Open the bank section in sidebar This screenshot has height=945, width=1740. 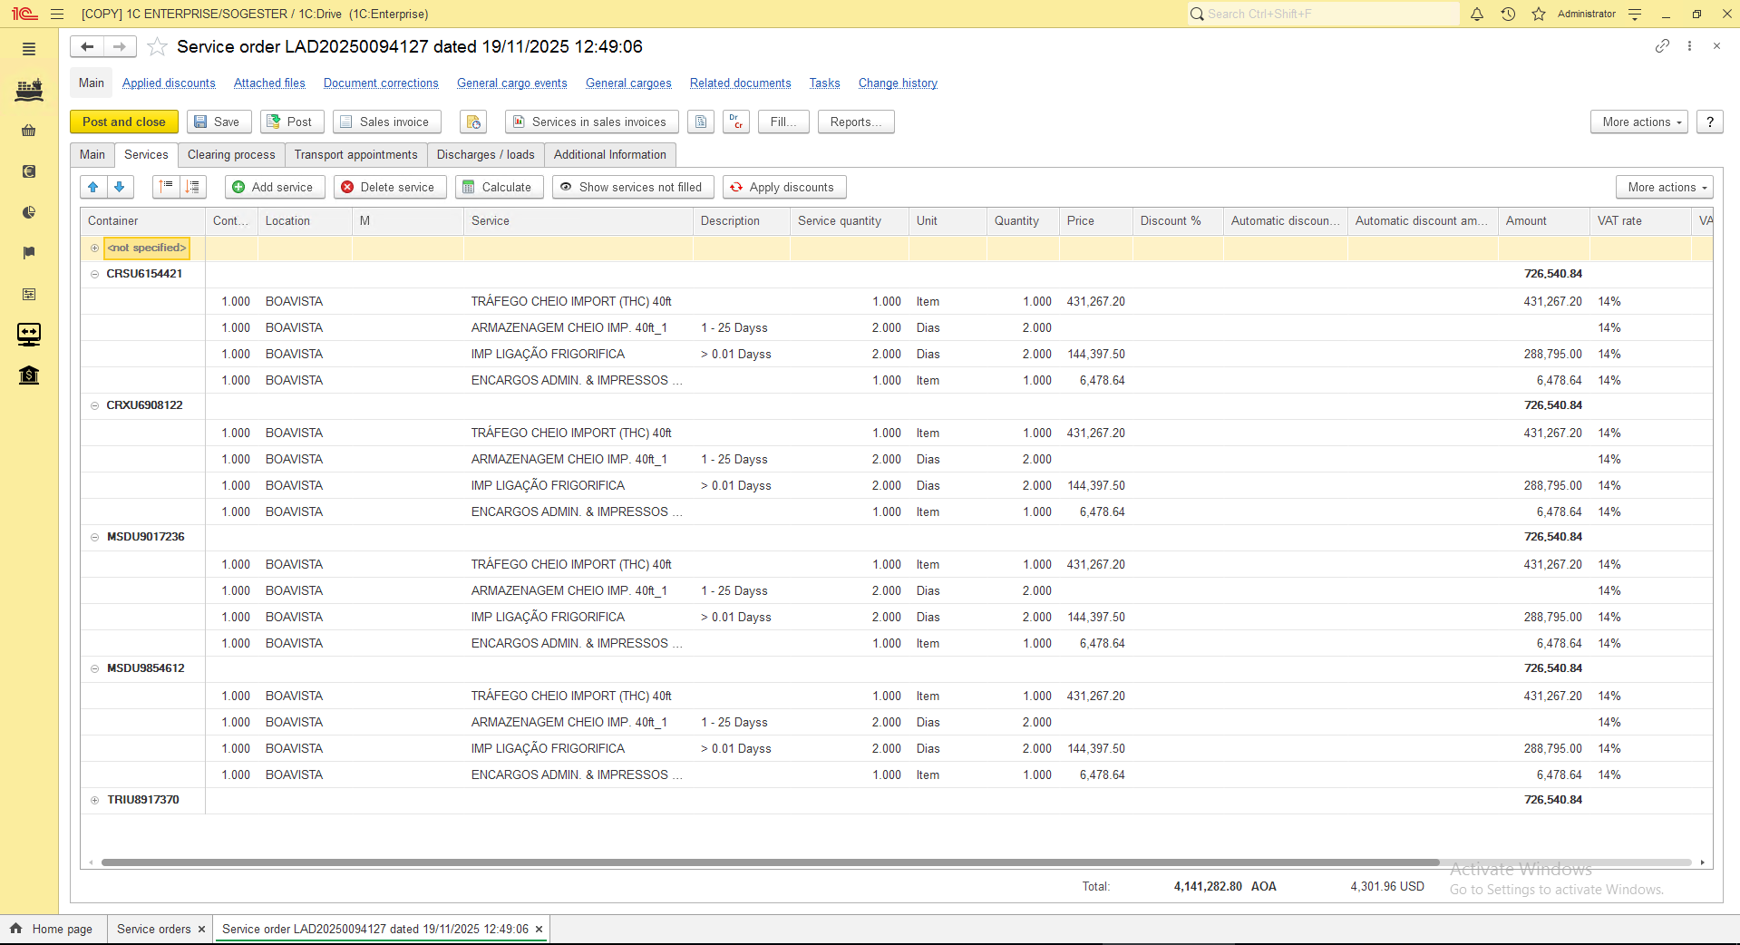pyautogui.click(x=29, y=375)
